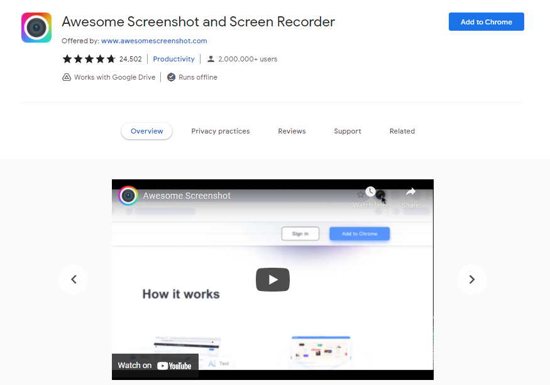Open the Productivity category link

[173, 59]
